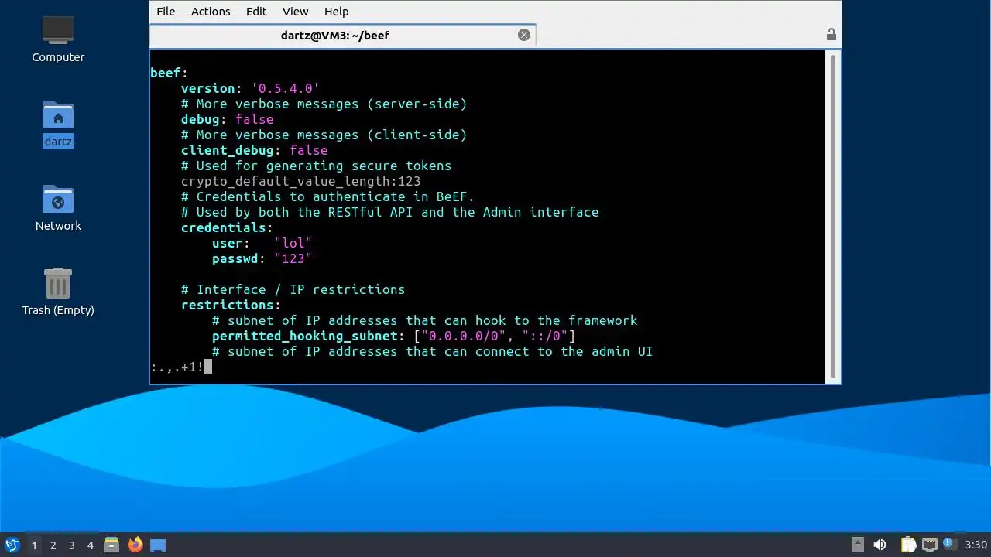
Task: Open the LXQt application menu
Action: pyautogui.click(x=12, y=545)
